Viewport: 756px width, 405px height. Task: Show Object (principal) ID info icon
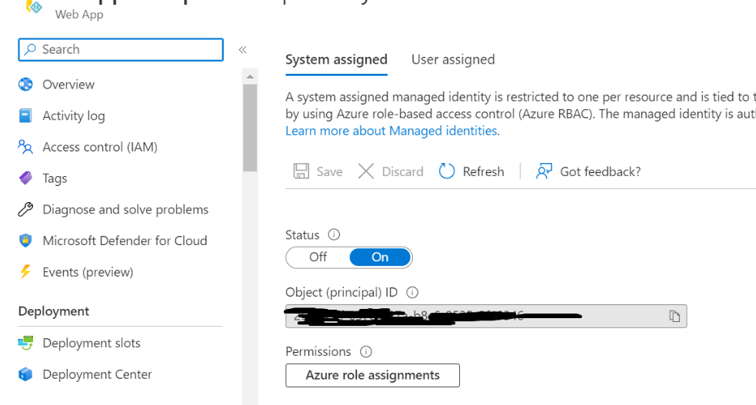tap(412, 292)
